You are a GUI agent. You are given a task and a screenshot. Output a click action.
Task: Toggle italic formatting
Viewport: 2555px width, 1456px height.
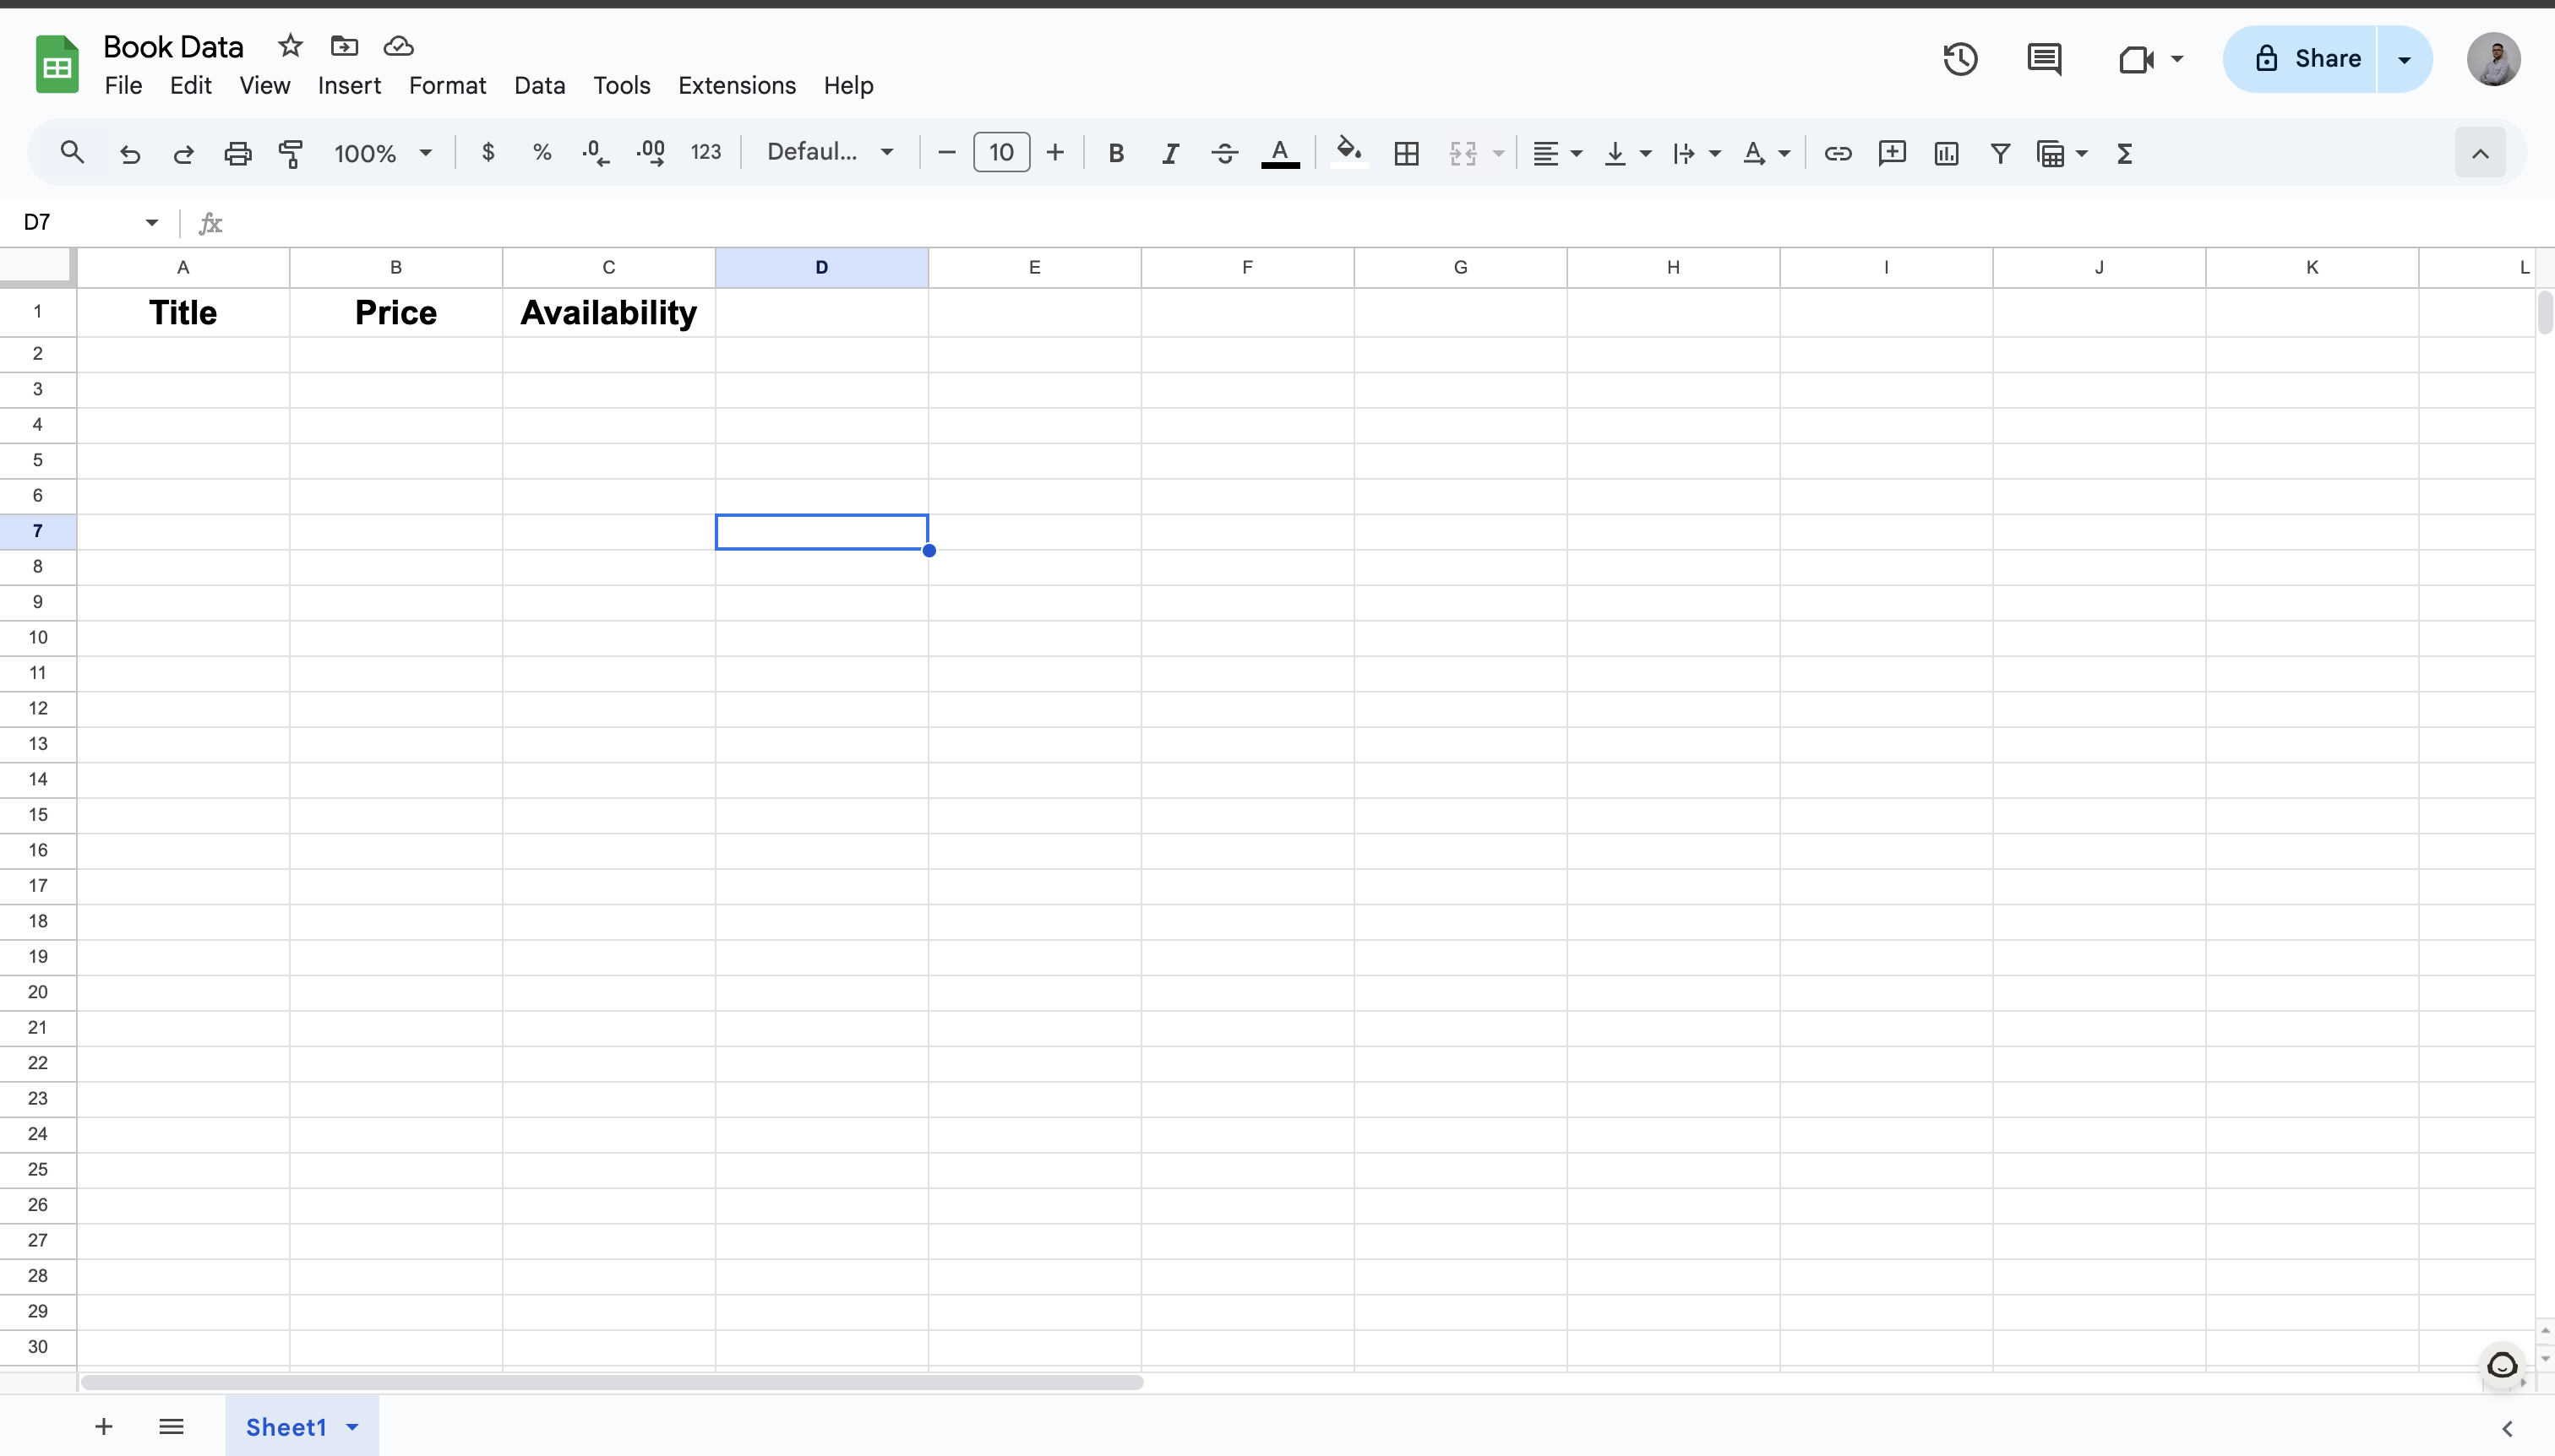[x=1169, y=153]
